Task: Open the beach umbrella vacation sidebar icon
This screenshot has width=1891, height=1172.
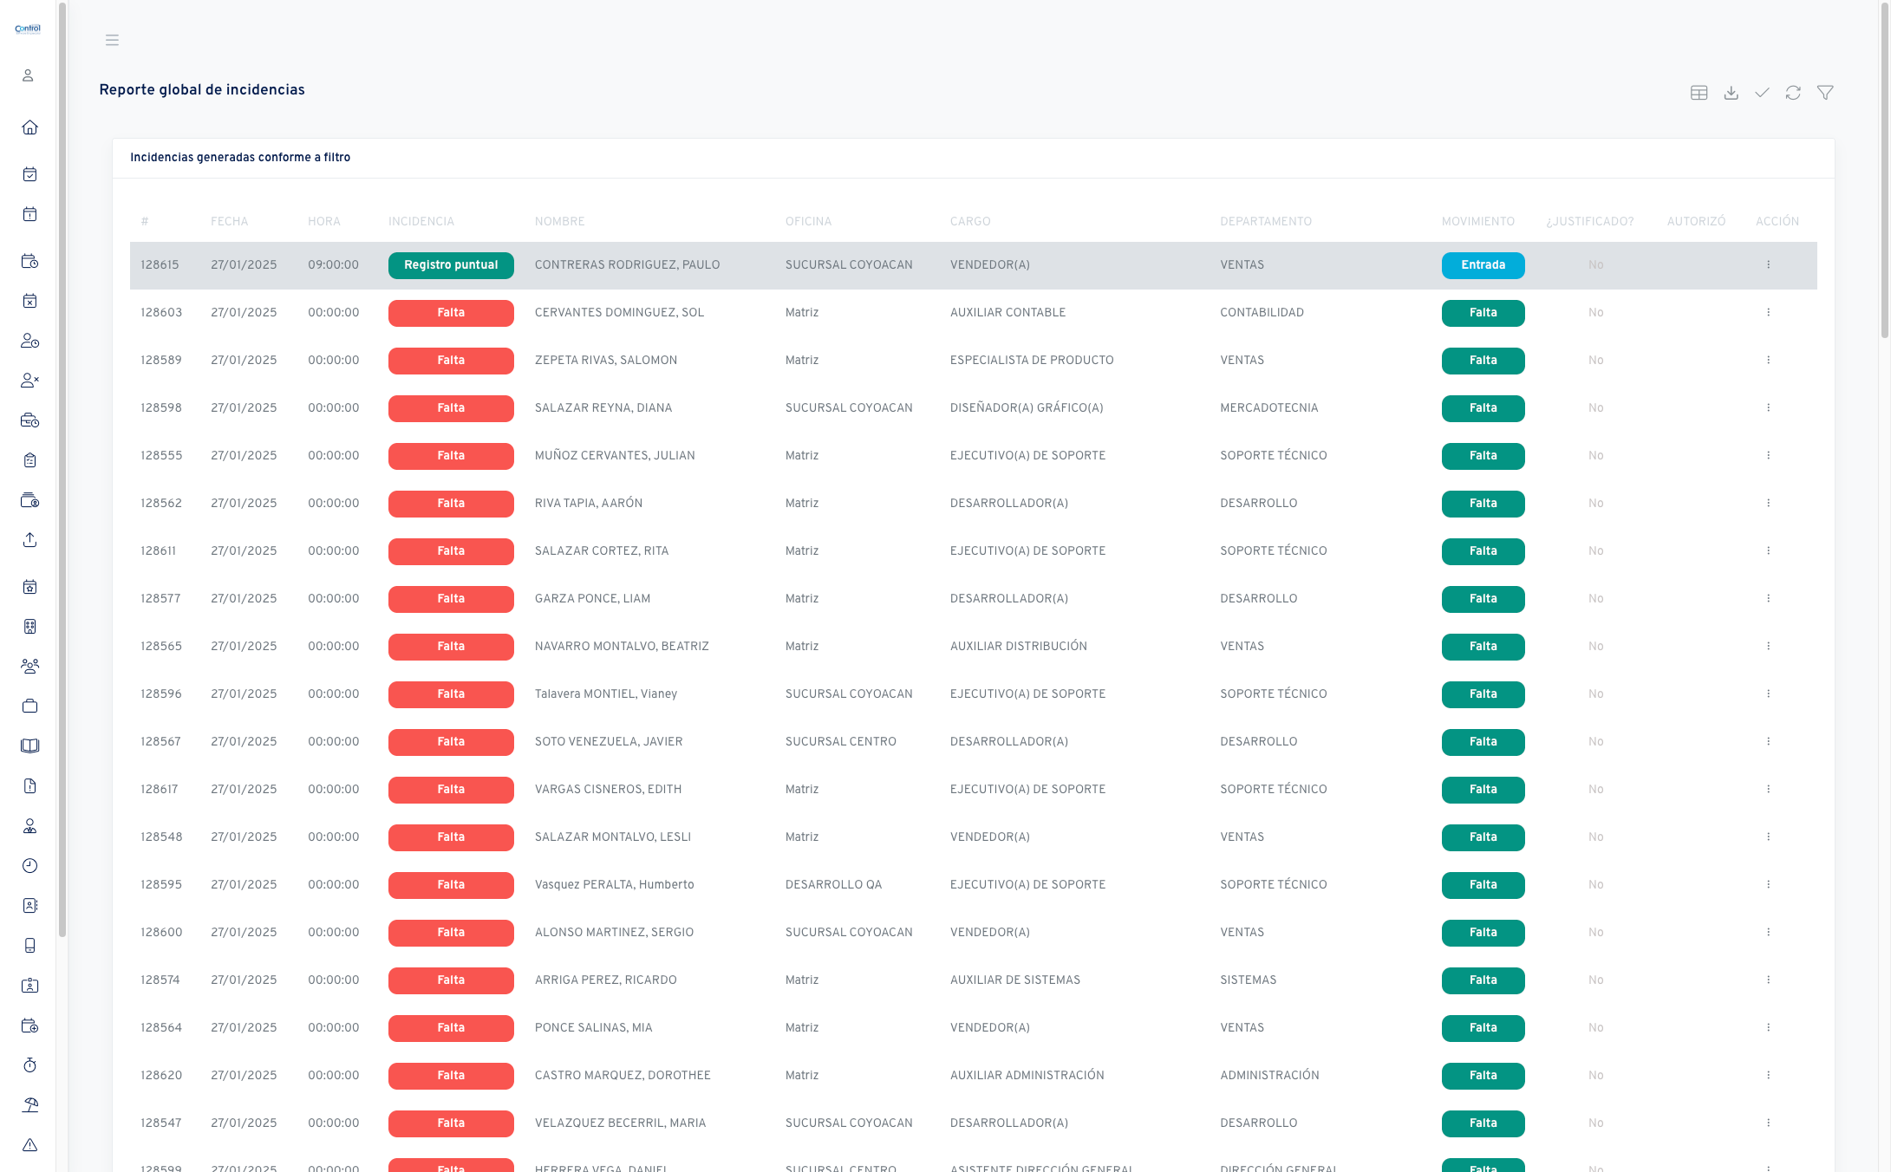Action: point(29,1105)
